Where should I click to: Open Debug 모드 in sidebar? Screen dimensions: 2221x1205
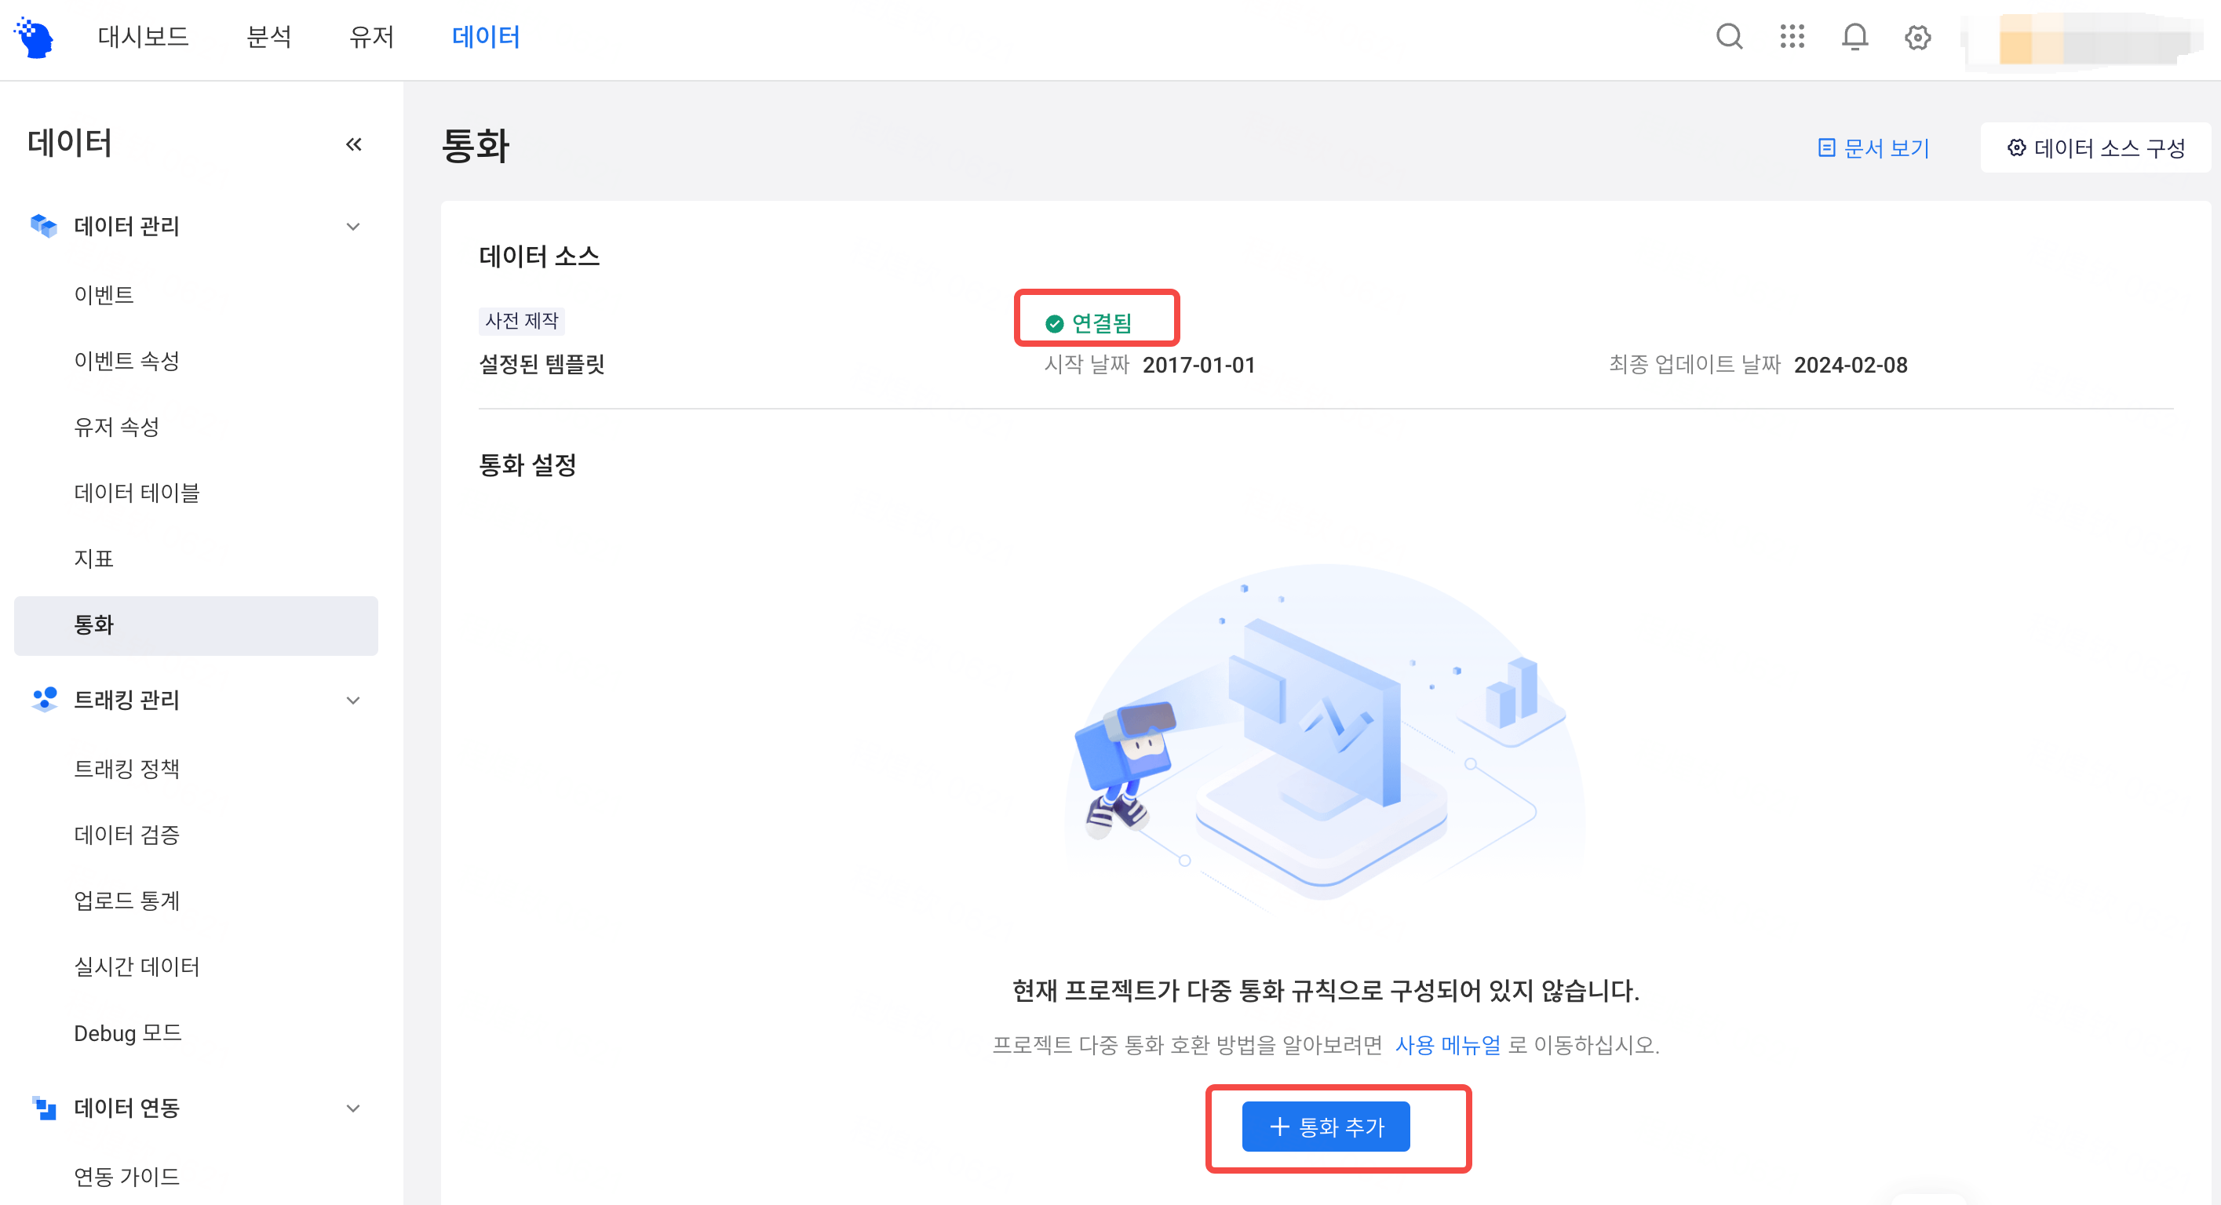(128, 1032)
